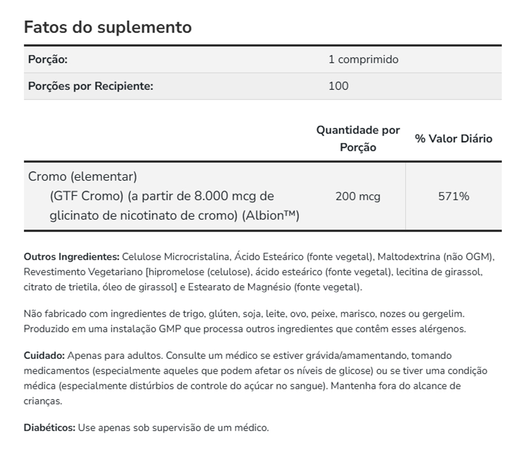This screenshot has width=526, height=454.
Task: Select the "Porção:" row label
Action: 48,60
